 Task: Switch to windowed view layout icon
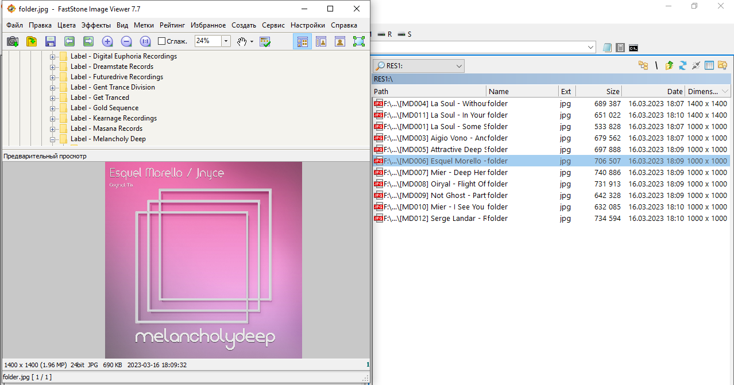click(x=321, y=41)
